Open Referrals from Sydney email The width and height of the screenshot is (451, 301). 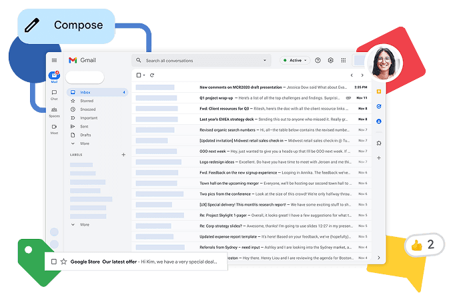[252, 247]
